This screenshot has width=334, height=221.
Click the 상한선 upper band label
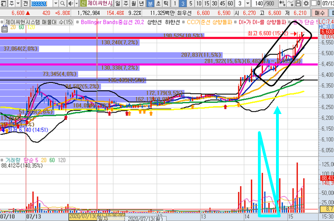tap(154, 22)
